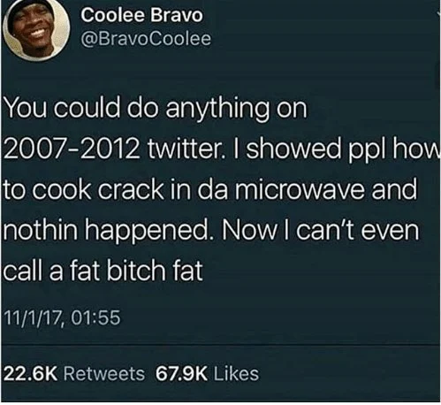Click the word 'microwave' in tweet body
The height and width of the screenshot is (405, 441).
pos(300,189)
